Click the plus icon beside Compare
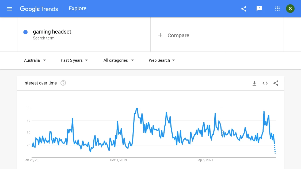The image size is (301, 169). pos(160,35)
